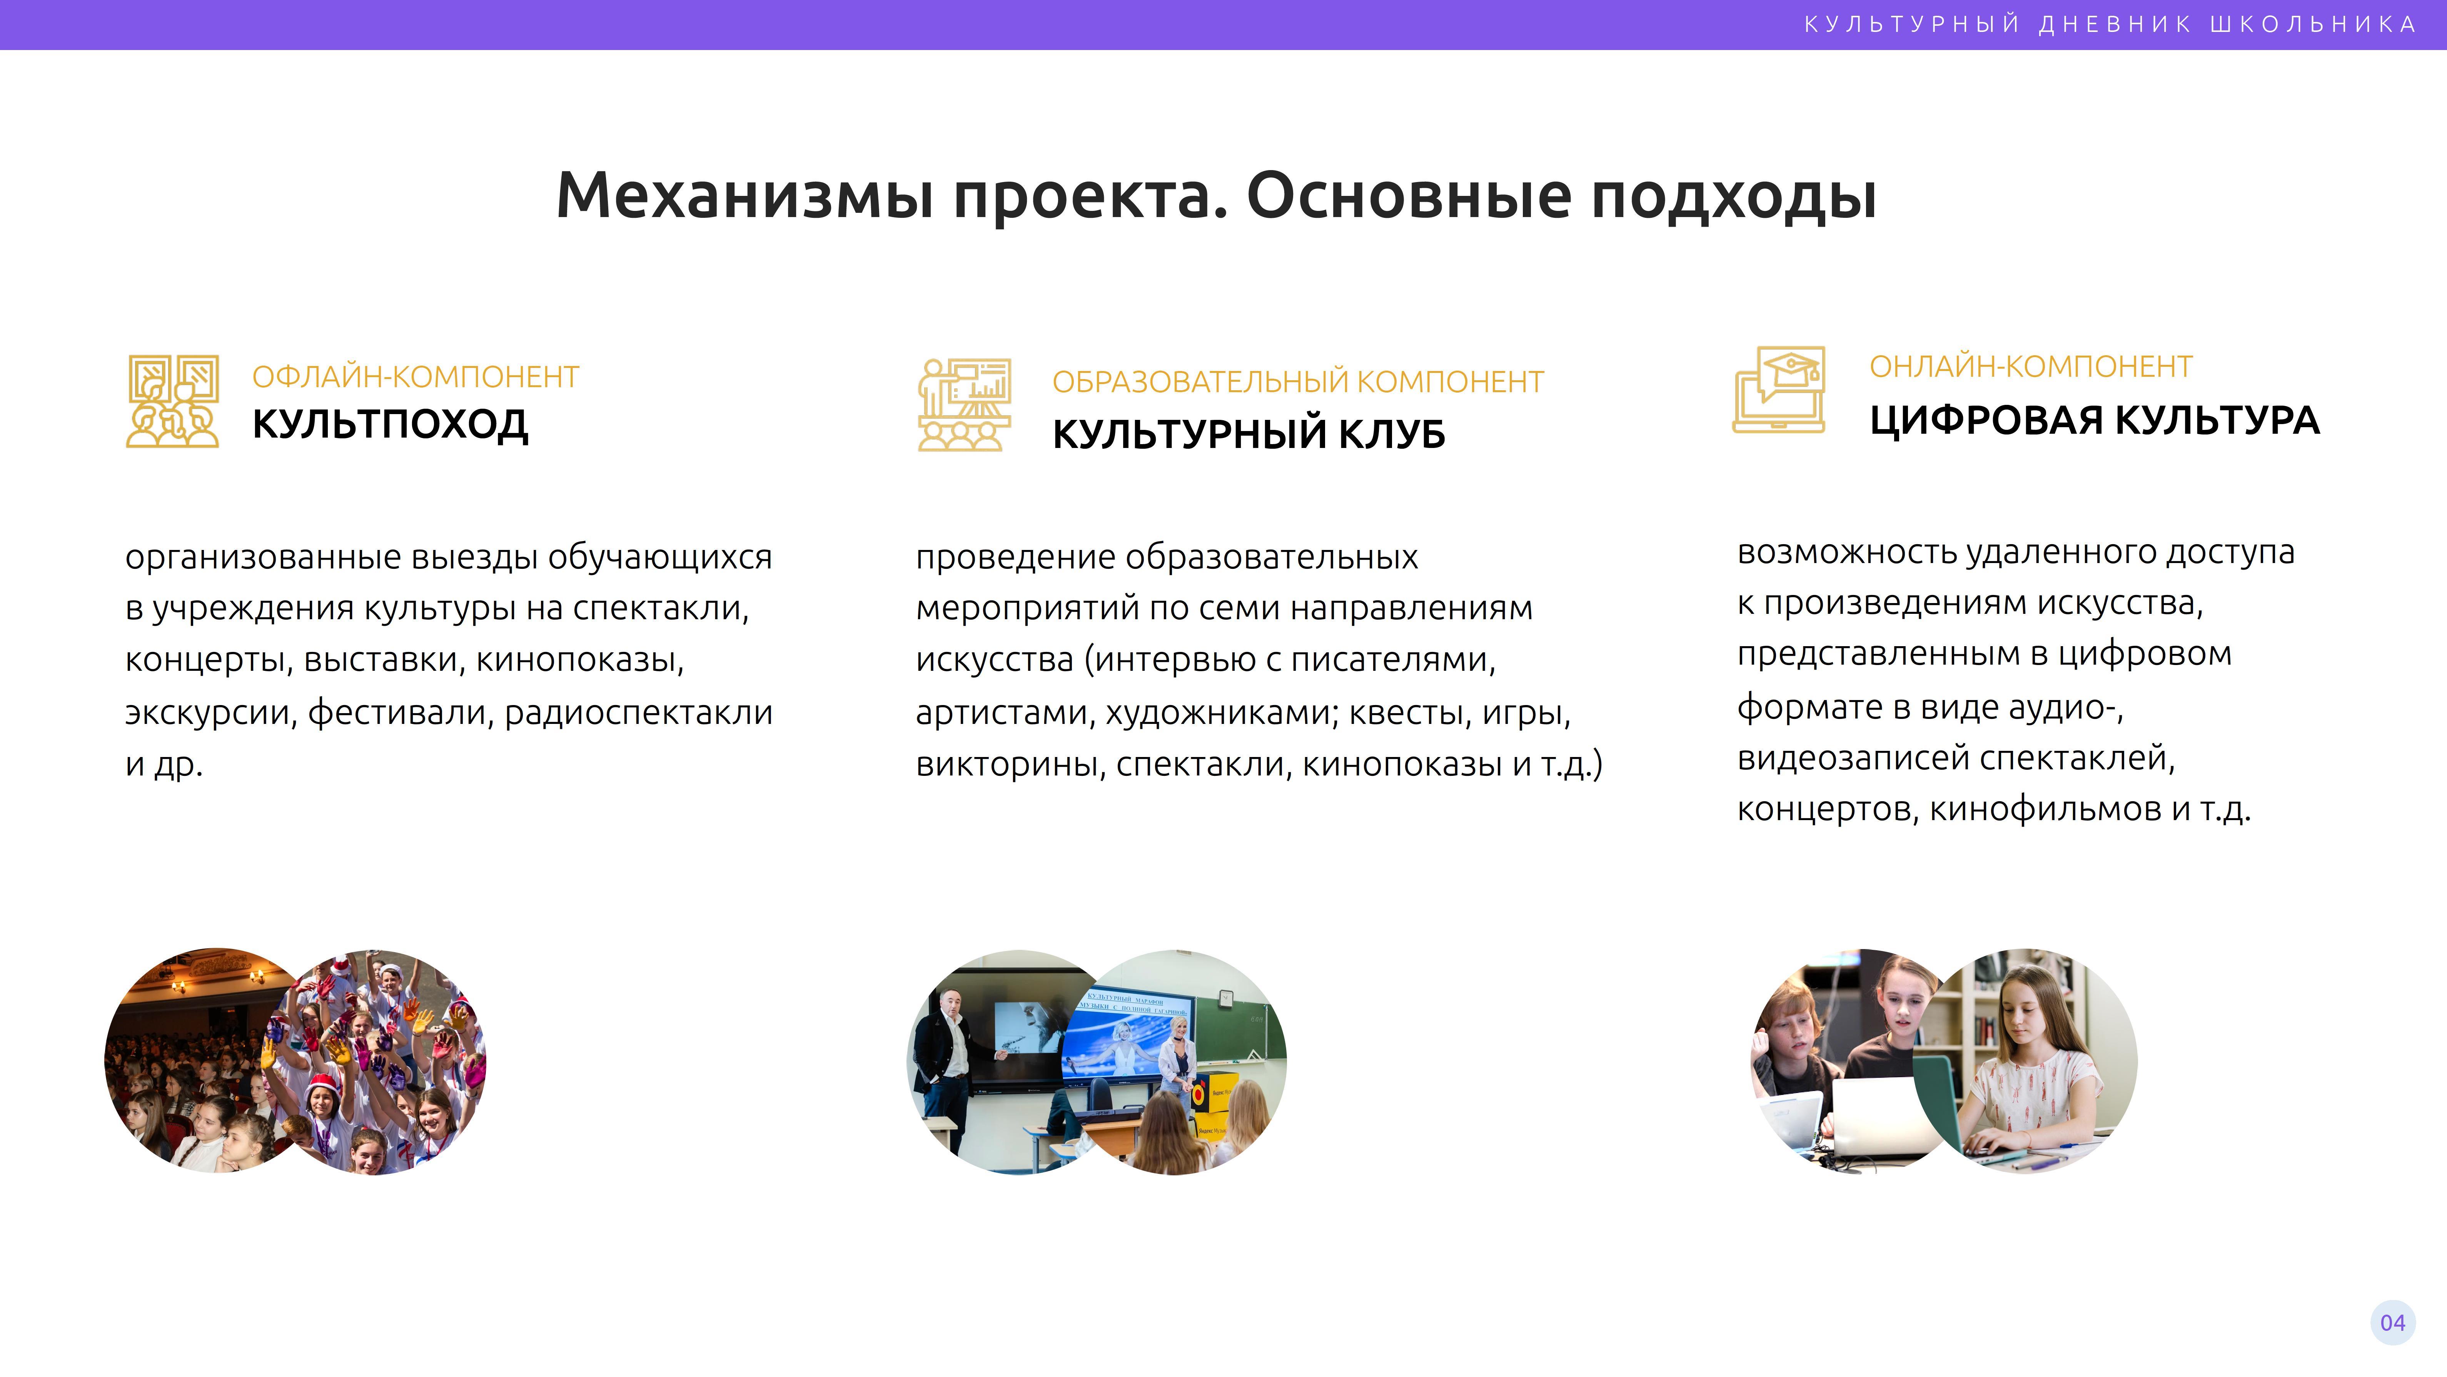Image resolution: width=2447 pixels, height=1377 pixels.
Task: Click the line видеозаписей спектаклей,
Action: (x=1956, y=758)
